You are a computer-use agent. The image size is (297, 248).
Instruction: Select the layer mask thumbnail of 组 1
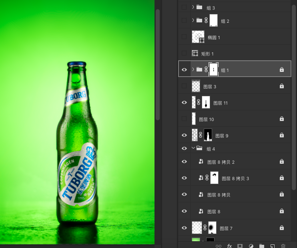(x=213, y=69)
